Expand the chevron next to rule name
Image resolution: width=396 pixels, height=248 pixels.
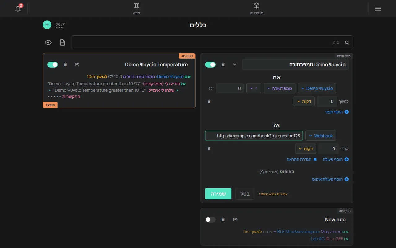click(x=235, y=64)
